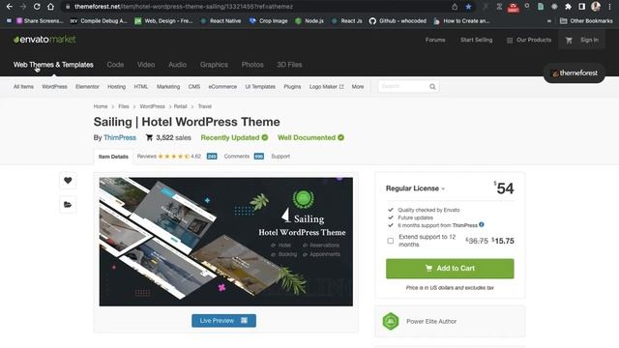
Task: Click the search magnifier icon
Action: [x=432, y=86]
